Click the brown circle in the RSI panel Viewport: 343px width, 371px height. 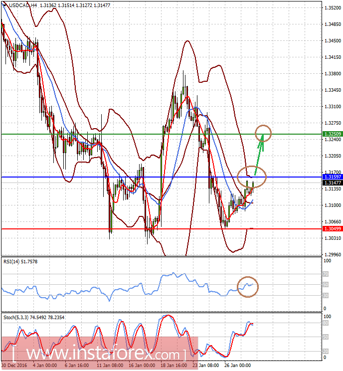247,287
